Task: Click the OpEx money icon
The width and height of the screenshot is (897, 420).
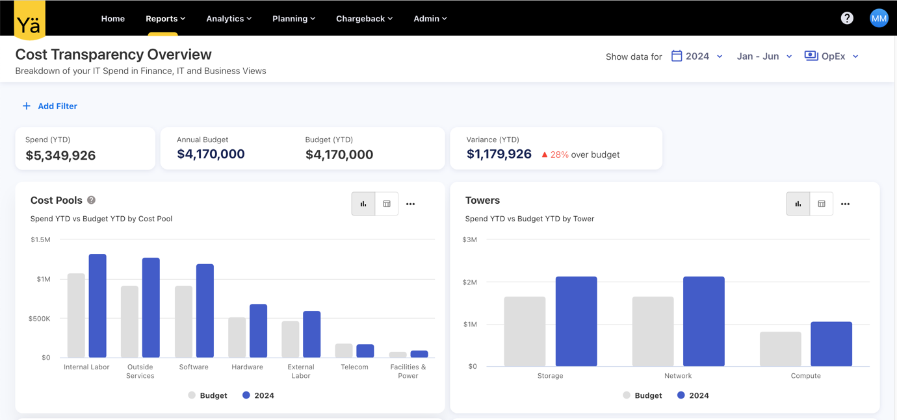Action: (811, 56)
